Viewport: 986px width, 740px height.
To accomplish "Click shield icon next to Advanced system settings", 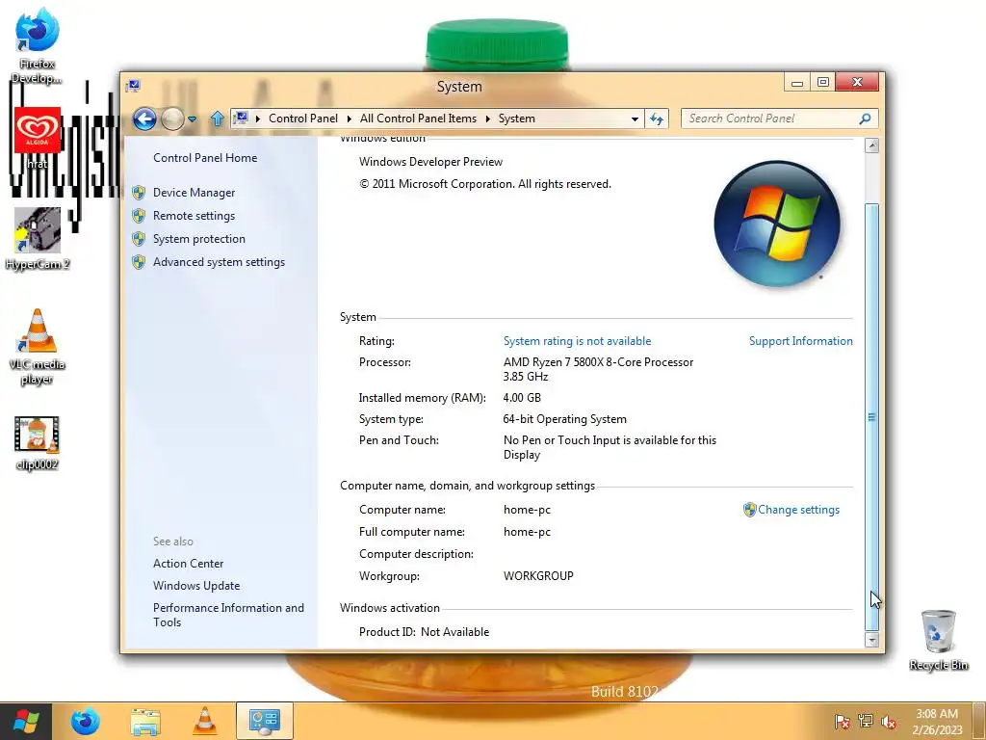I will click(139, 262).
